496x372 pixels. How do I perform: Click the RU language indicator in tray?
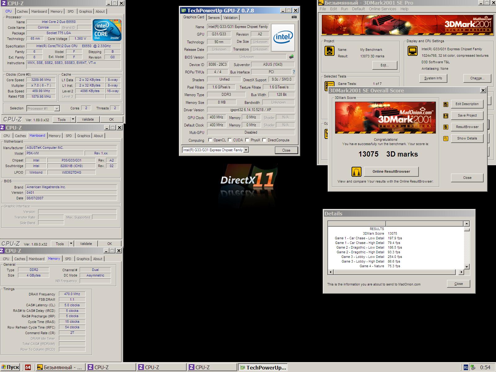click(466, 367)
